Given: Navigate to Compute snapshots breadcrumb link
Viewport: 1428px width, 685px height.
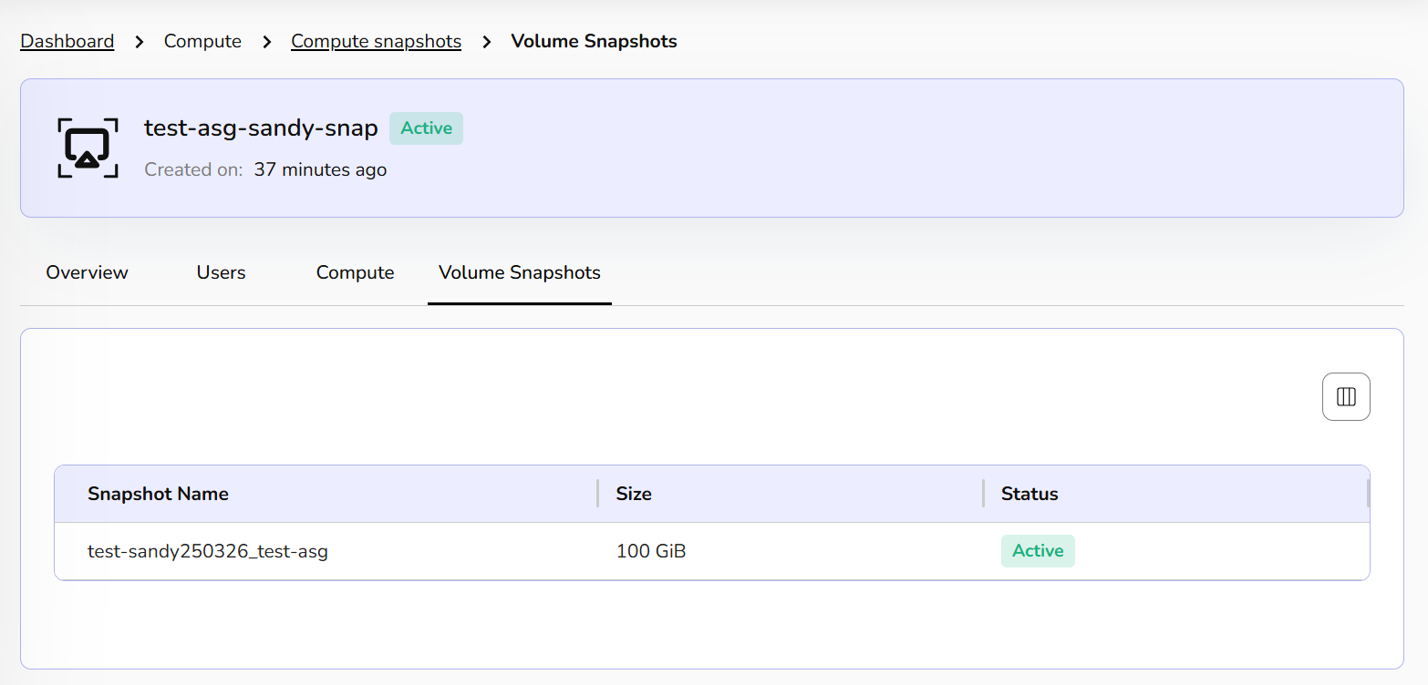Looking at the screenshot, I should (376, 42).
